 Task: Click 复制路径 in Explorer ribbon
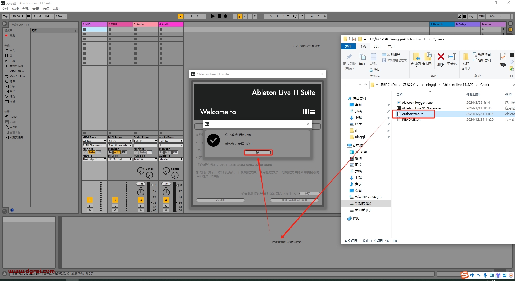click(x=391, y=54)
